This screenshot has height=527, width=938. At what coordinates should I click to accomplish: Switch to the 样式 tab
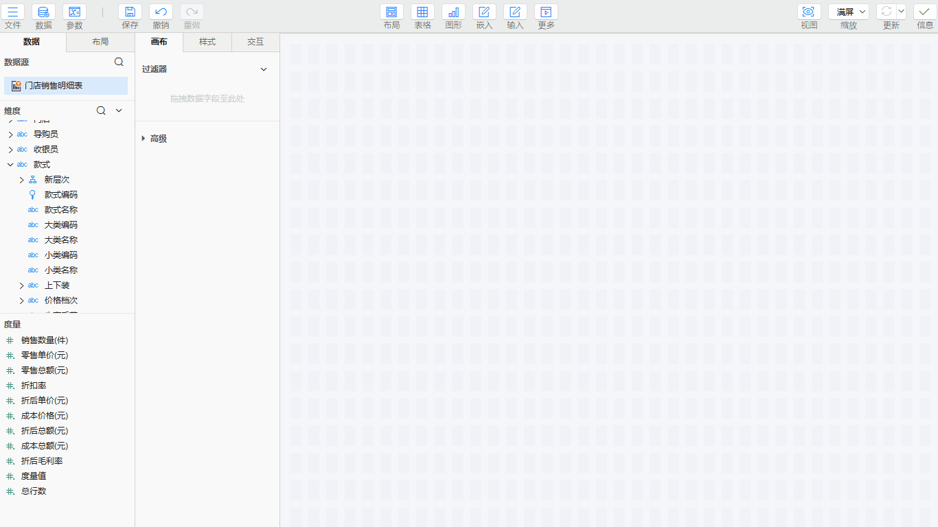point(207,42)
